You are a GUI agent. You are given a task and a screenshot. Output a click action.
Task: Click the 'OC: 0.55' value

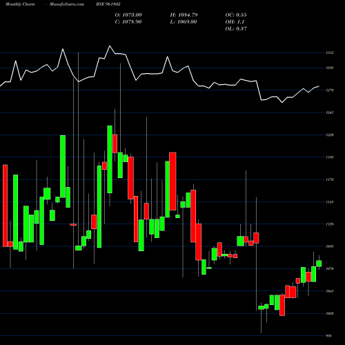pyautogui.click(x=236, y=15)
